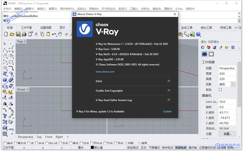Add a new viewport tab plus icon

click(68, 137)
